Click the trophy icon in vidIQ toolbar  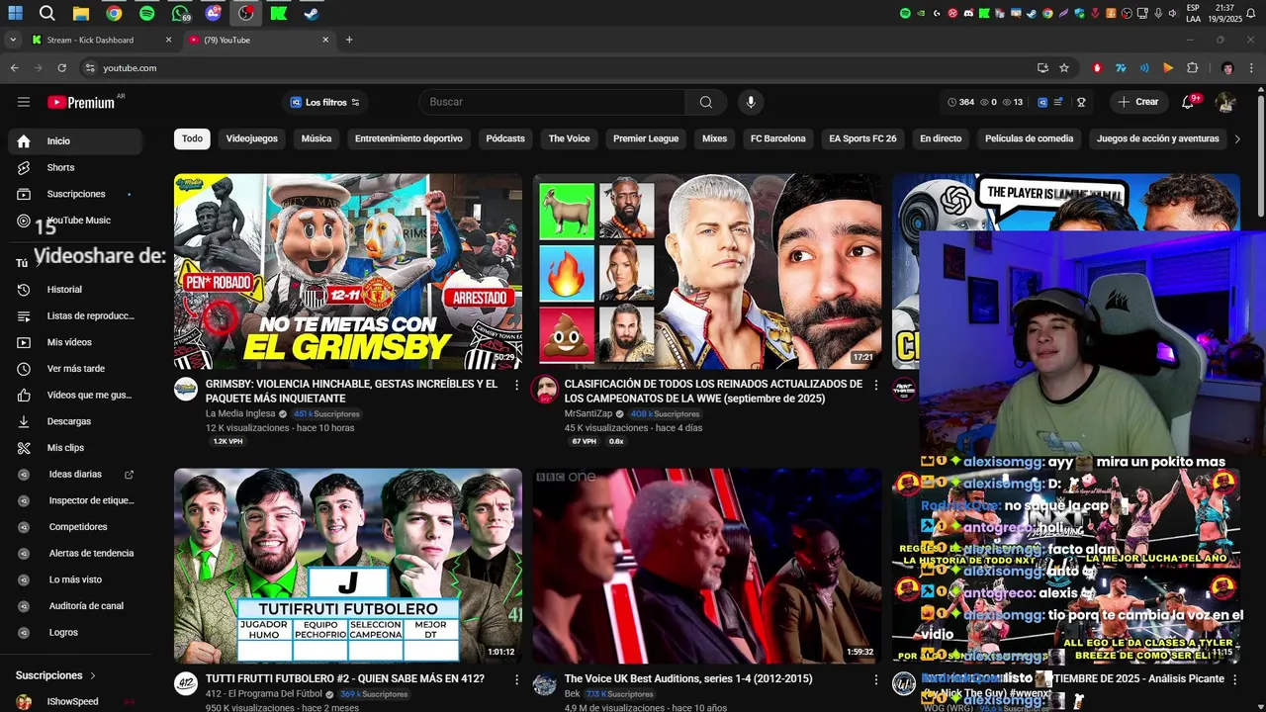coord(1081,102)
